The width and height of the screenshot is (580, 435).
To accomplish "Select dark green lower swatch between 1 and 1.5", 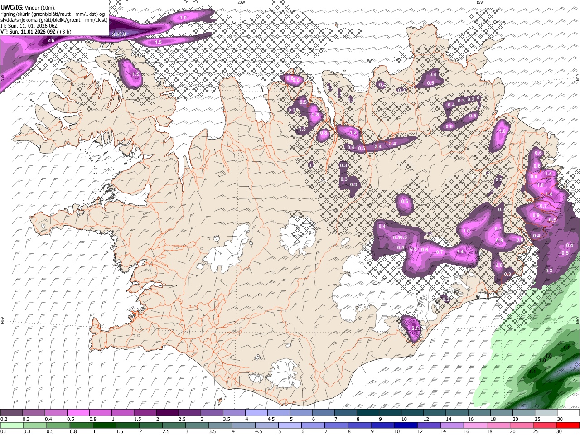I will pos(104,425).
